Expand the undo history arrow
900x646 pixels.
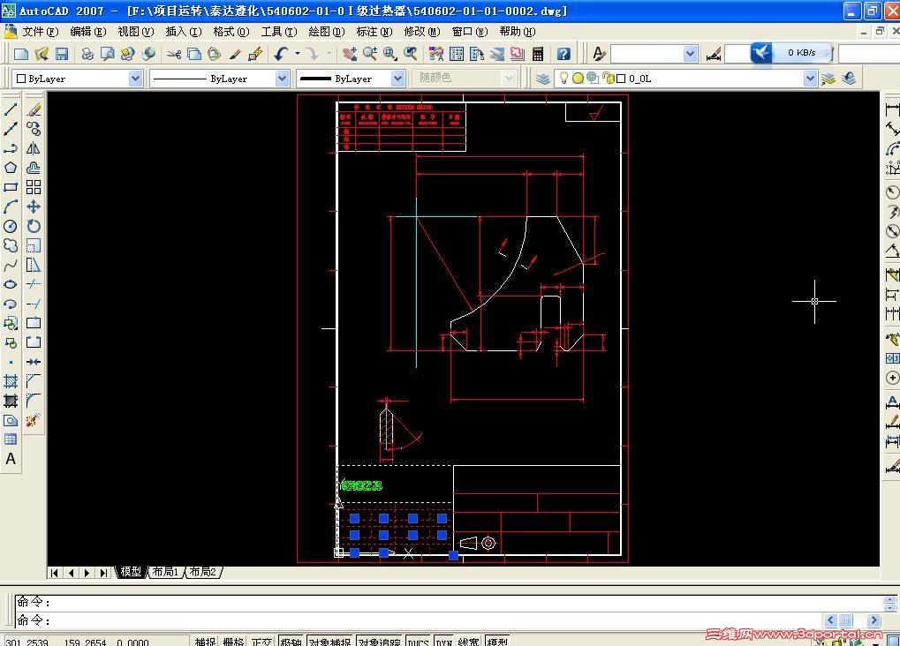tap(298, 54)
